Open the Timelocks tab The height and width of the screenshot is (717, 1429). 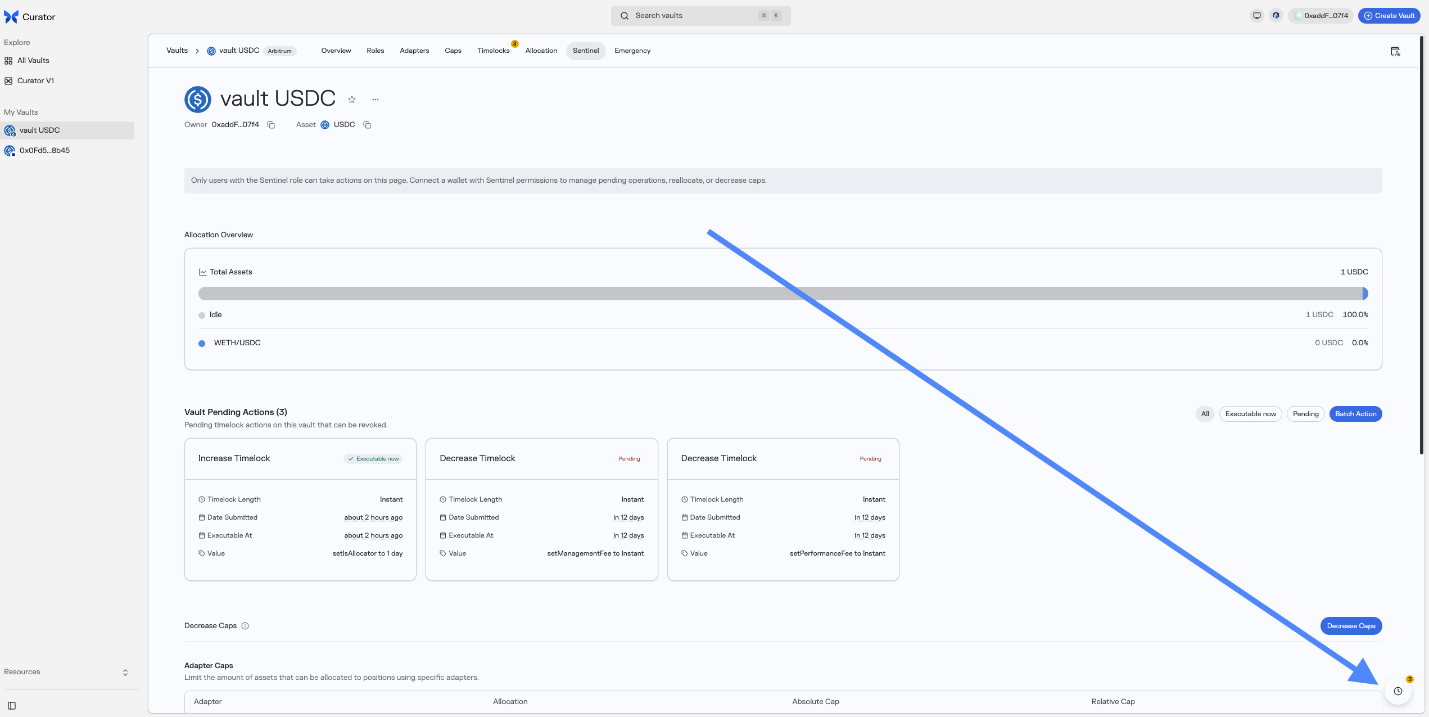coord(494,51)
